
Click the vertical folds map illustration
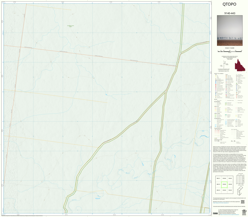point(240,179)
